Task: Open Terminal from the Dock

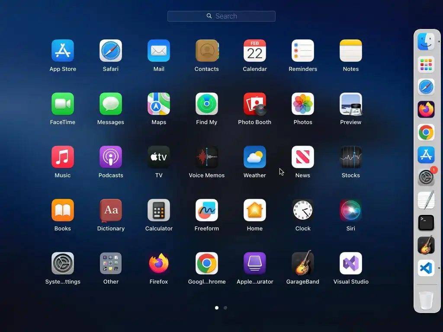Action: click(x=426, y=223)
